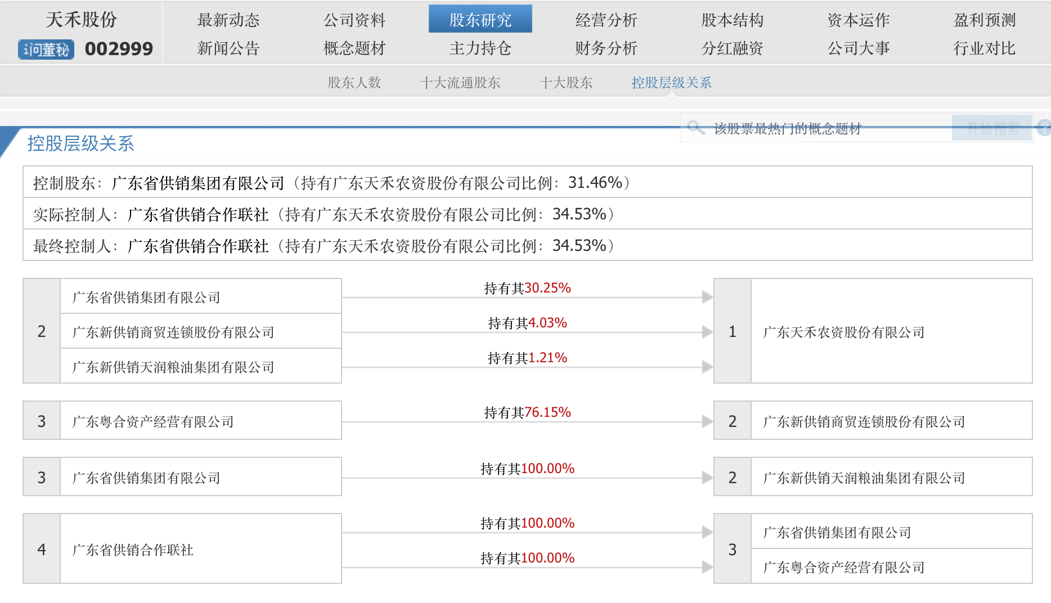Open the 股本结构 tab
1051x603 pixels.
coord(733,20)
